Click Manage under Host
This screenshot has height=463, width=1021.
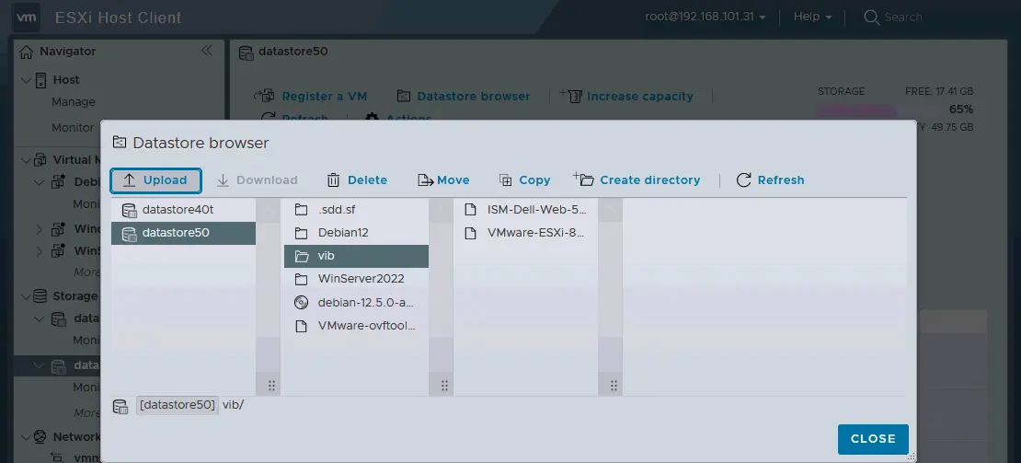(73, 102)
